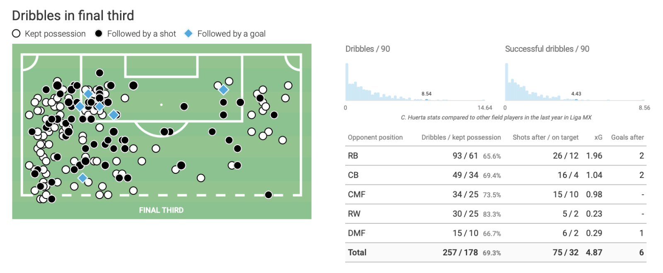Click the Successful dribbles / 90 marker at 4.43
The image size is (663, 273).
tap(576, 100)
